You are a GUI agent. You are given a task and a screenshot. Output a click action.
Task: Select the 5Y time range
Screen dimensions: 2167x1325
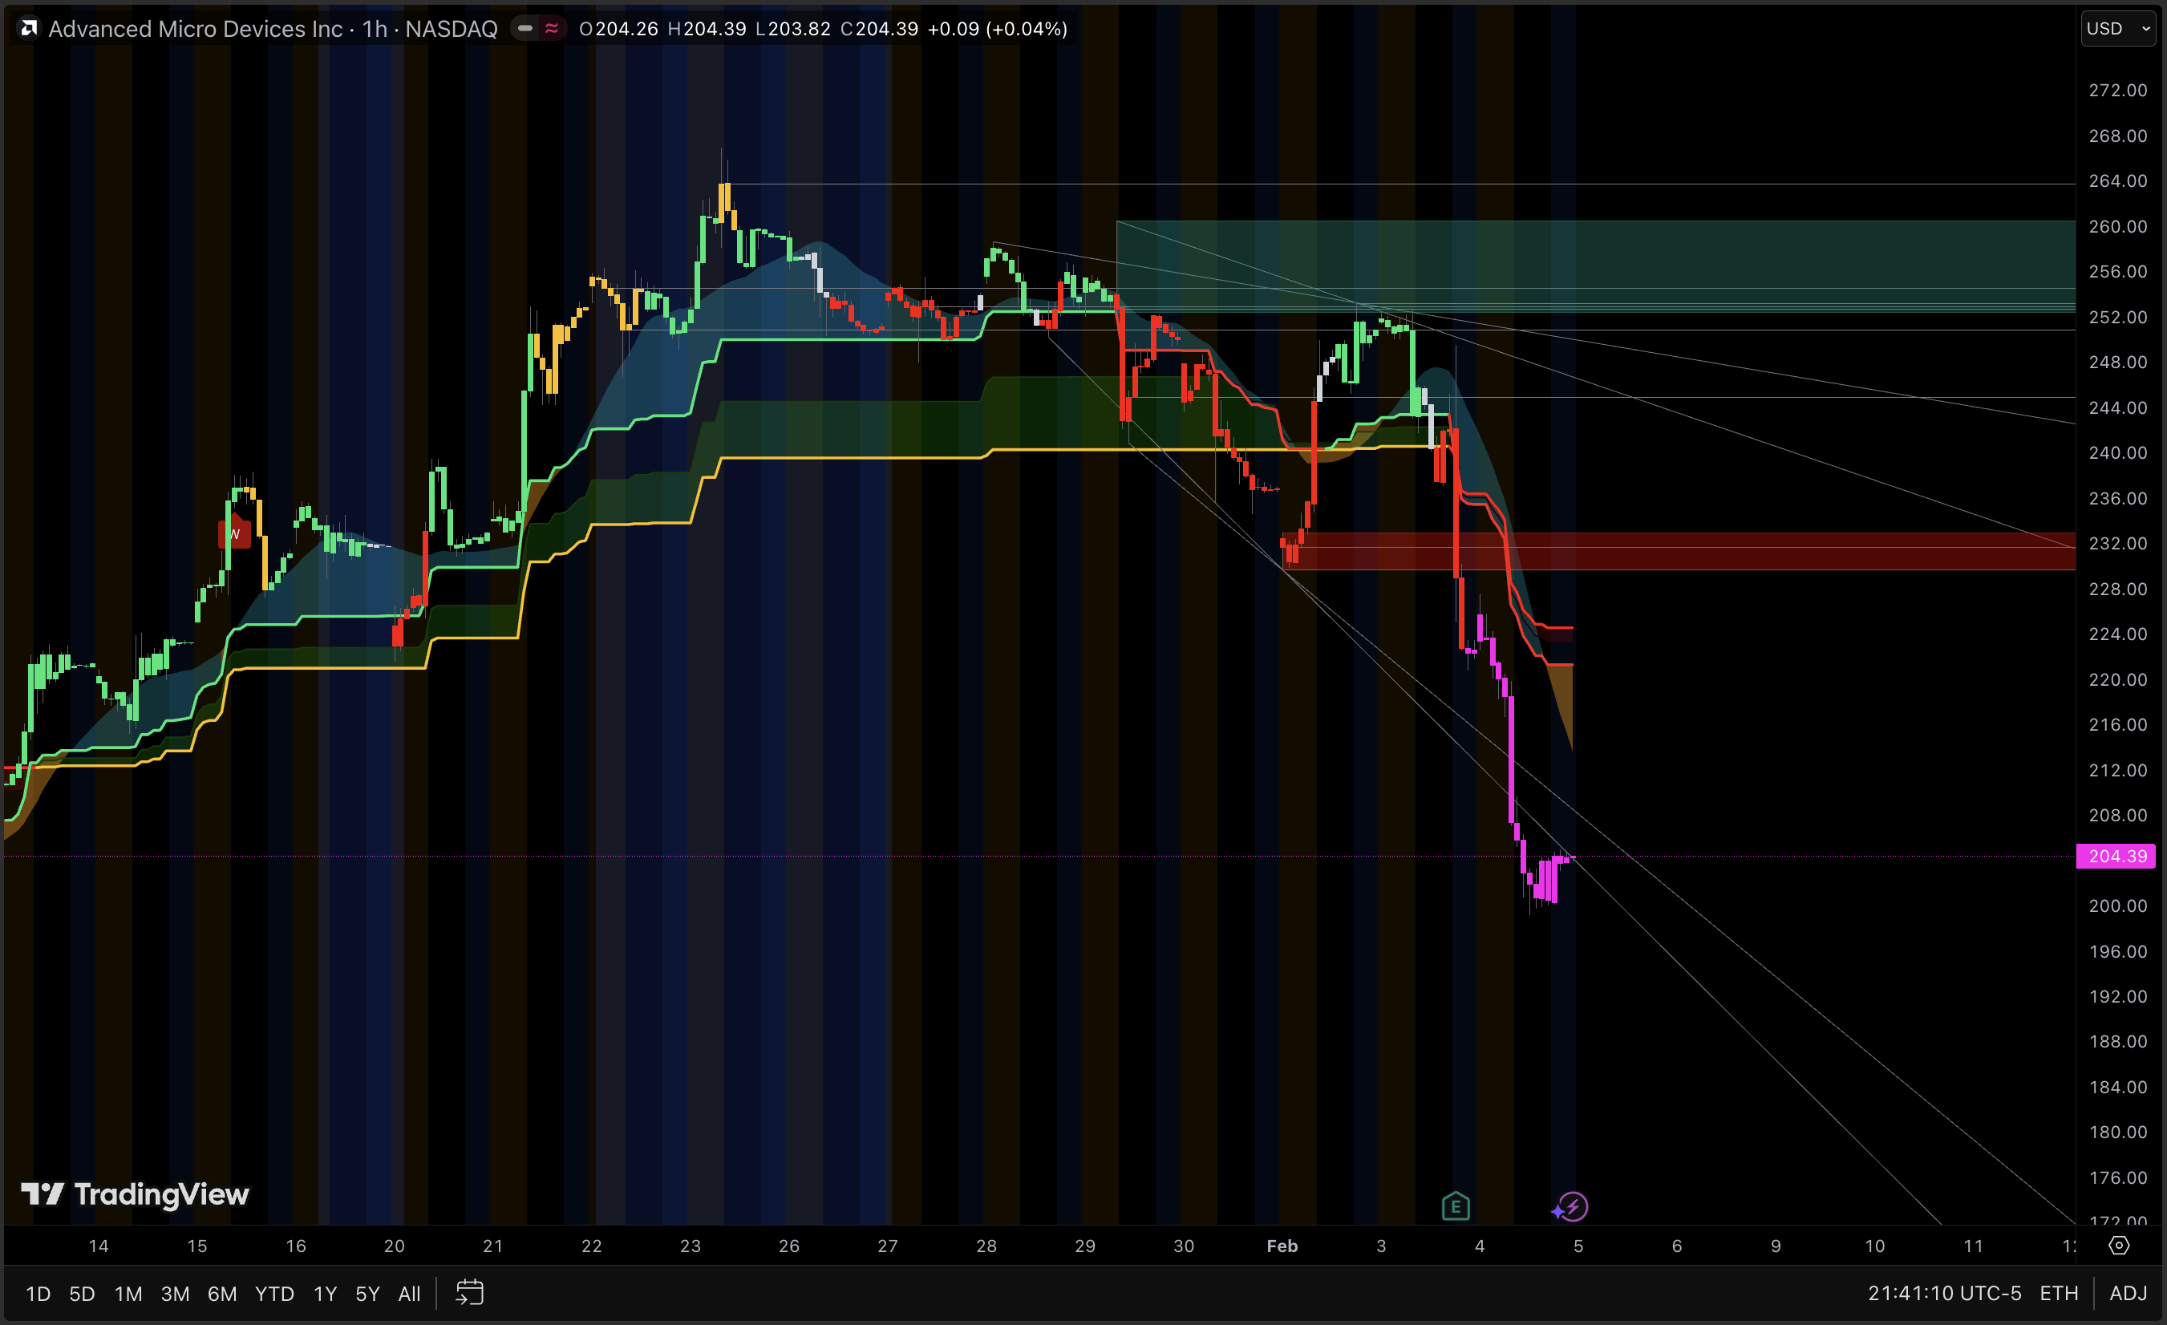(367, 1294)
